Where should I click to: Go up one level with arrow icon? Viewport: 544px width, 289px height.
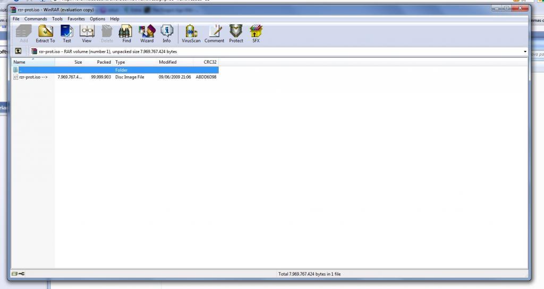19,51
